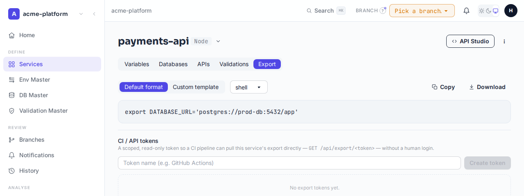Copy the export output
Viewport: 524px width, 196px height.
point(443,87)
